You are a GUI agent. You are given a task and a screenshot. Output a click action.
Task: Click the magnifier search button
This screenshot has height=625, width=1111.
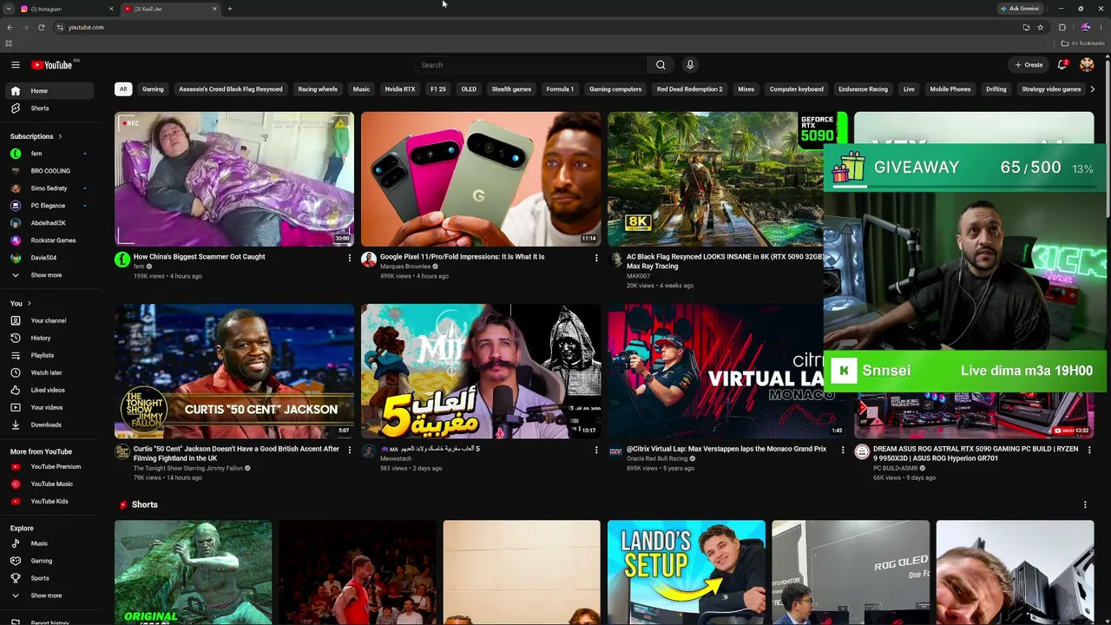point(661,65)
